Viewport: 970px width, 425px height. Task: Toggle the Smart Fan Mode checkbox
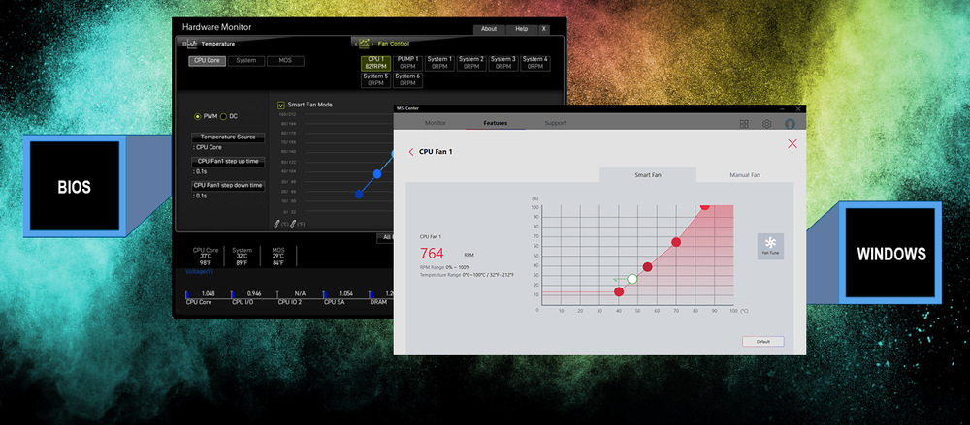tap(281, 105)
